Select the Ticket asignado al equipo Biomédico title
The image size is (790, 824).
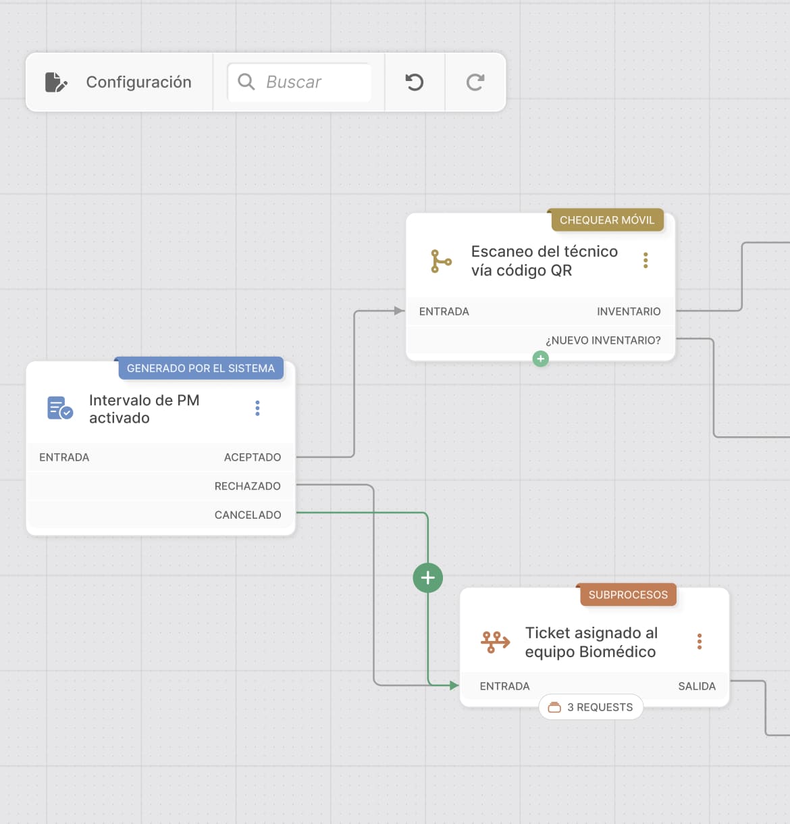591,642
